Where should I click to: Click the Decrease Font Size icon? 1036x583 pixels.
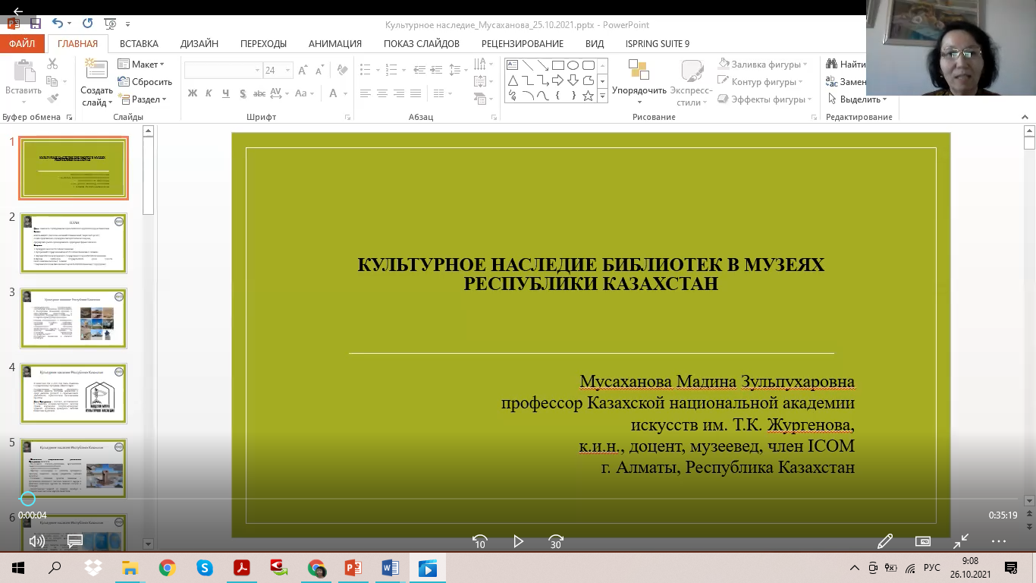tap(320, 71)
